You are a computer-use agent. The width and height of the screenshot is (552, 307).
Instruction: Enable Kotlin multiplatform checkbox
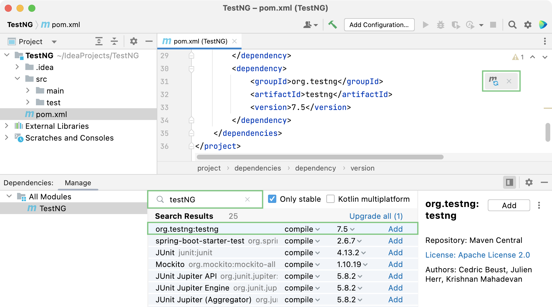(x=330, y=199)
